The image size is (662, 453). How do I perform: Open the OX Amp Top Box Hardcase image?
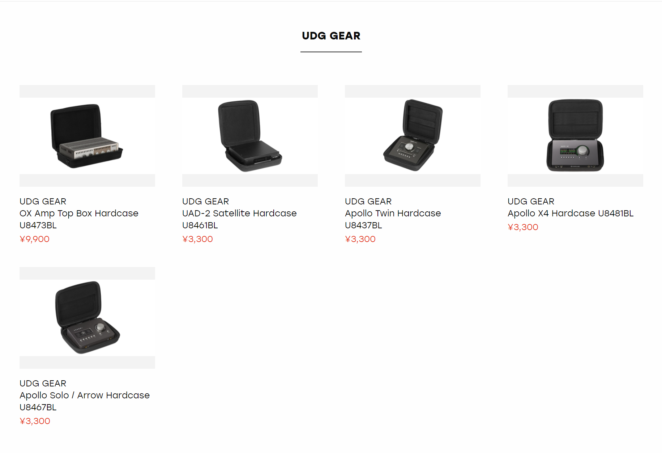click(87, 136)
